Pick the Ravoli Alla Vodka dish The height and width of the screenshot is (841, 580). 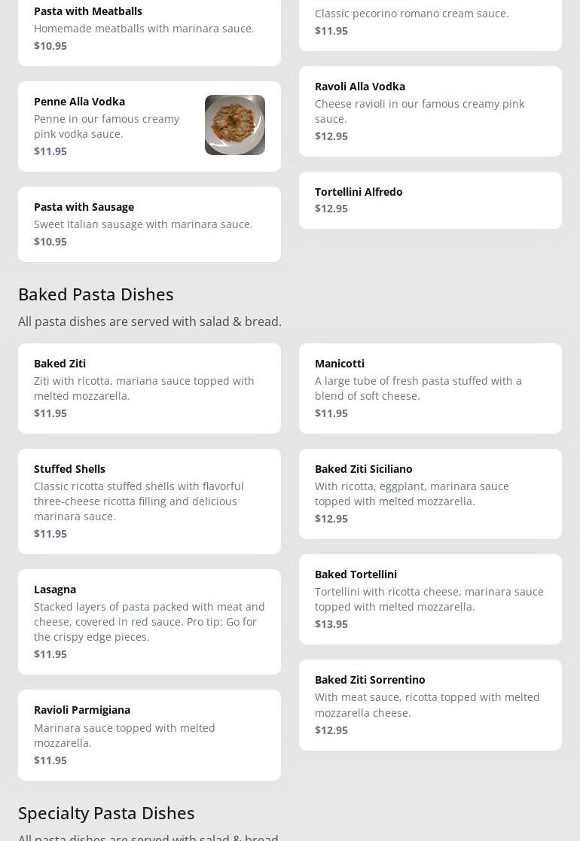coord(359,87)
